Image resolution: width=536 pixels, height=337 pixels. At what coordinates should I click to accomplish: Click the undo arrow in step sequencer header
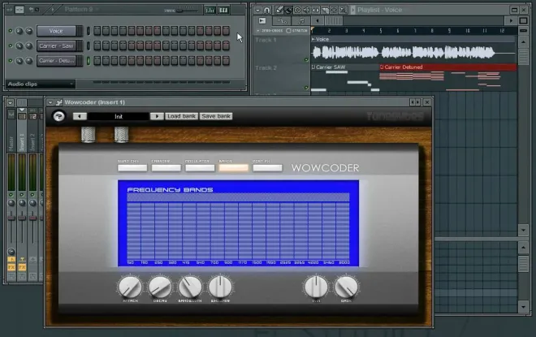(31, 10)
